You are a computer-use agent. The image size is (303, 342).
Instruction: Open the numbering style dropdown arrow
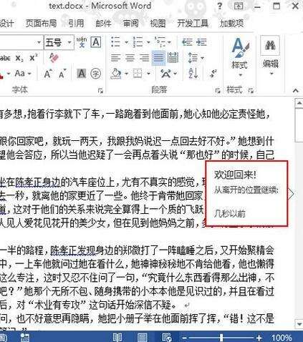coord(148,42)
